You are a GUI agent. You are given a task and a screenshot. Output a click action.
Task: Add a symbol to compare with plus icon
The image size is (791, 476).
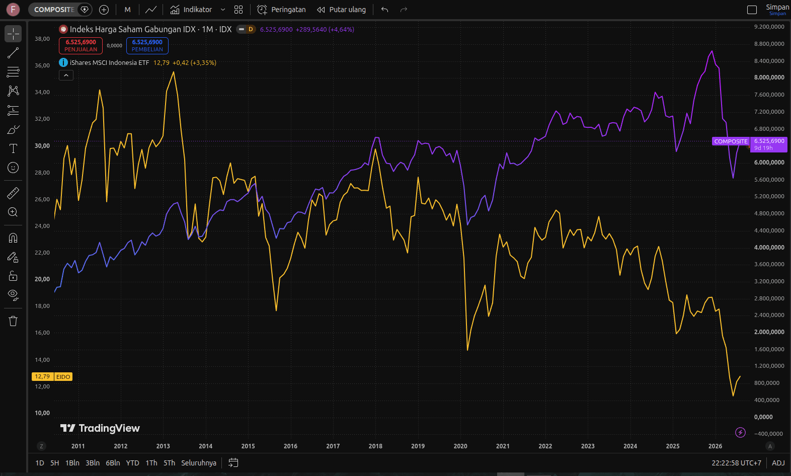[104, 10]
